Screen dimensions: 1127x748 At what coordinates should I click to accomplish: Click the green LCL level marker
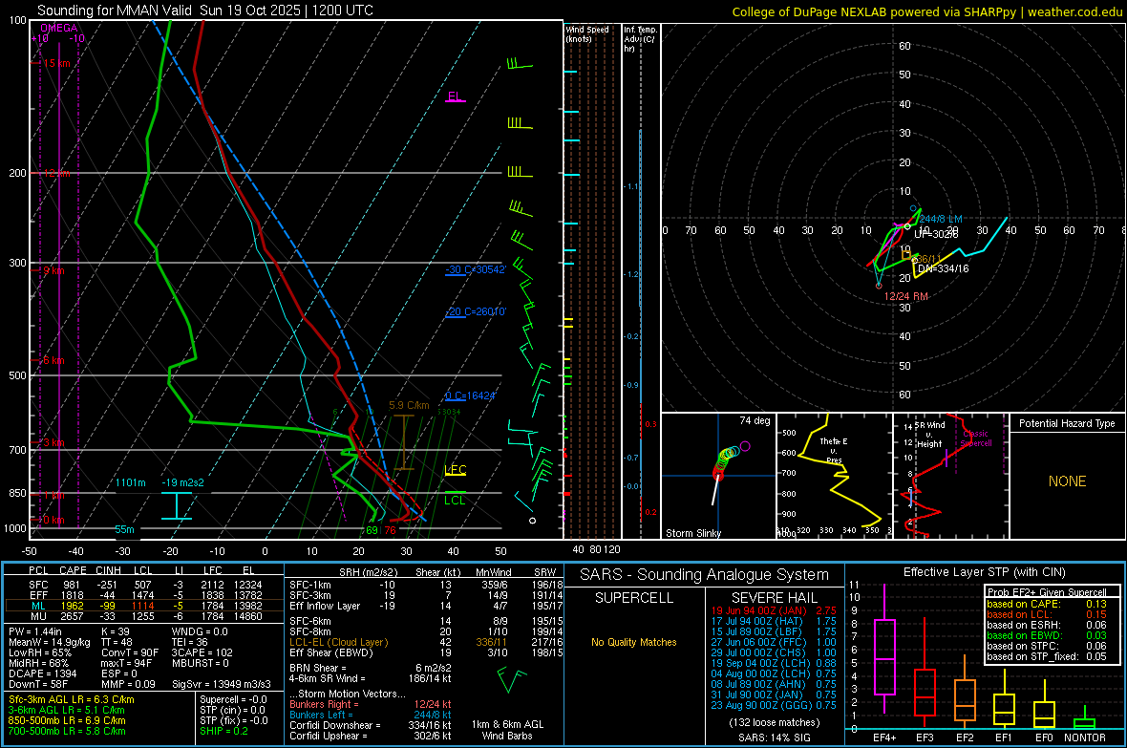455,500
